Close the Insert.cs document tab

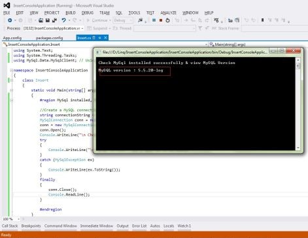click(x=105, y=38)
